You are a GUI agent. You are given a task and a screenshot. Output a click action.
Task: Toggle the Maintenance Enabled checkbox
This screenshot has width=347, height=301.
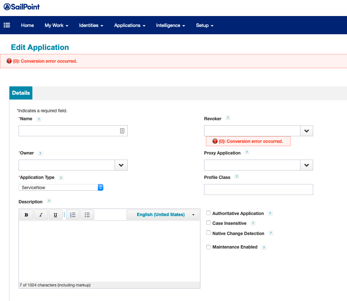click(208, 247)
